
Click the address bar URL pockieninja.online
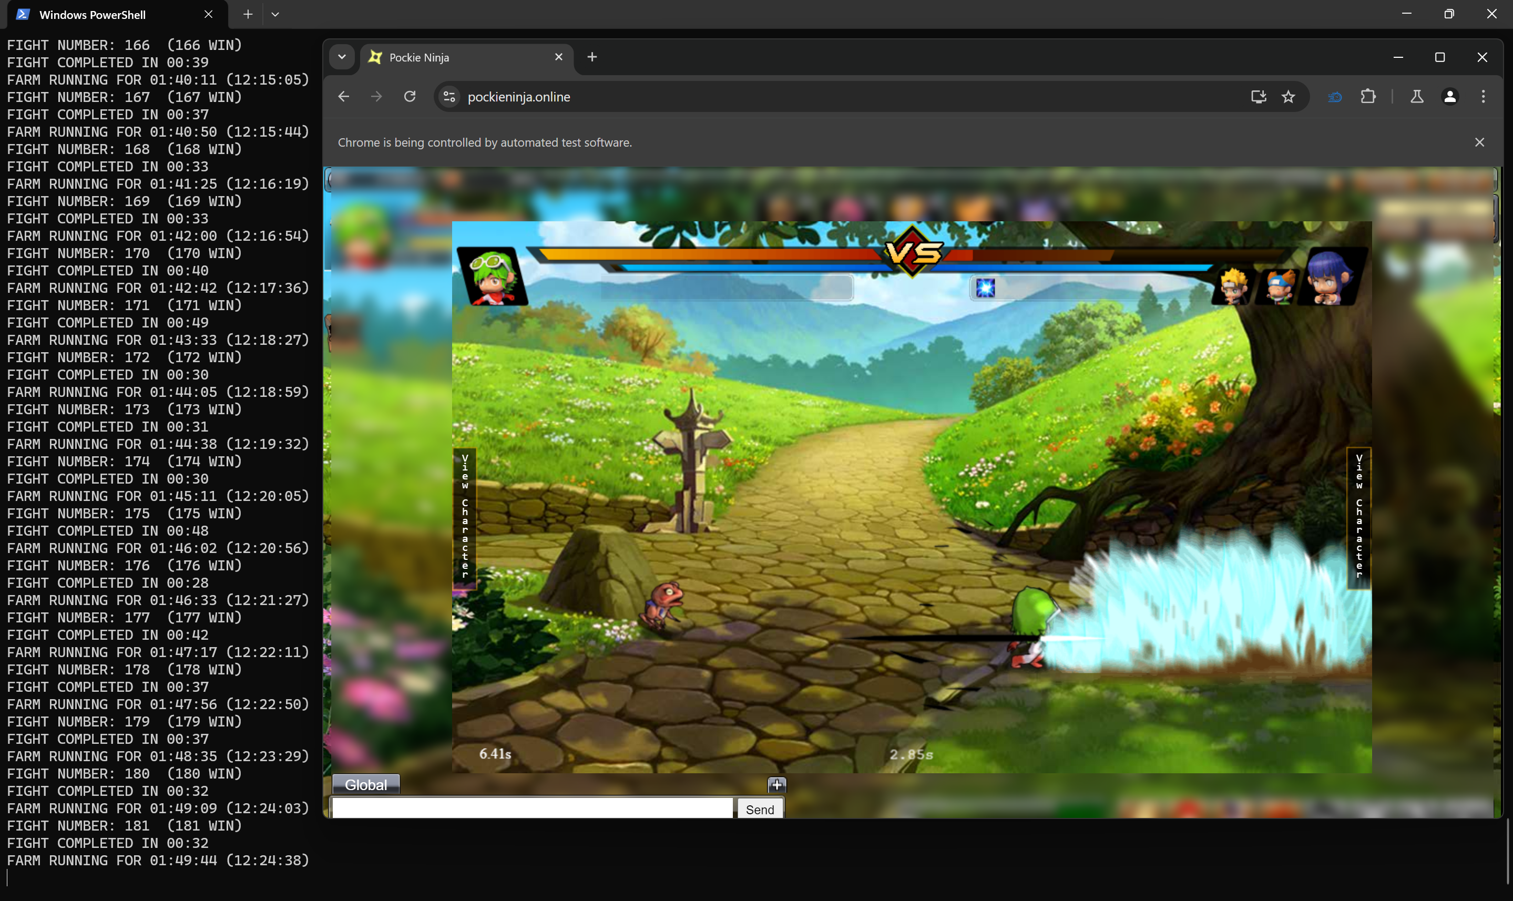click(518, 97)
